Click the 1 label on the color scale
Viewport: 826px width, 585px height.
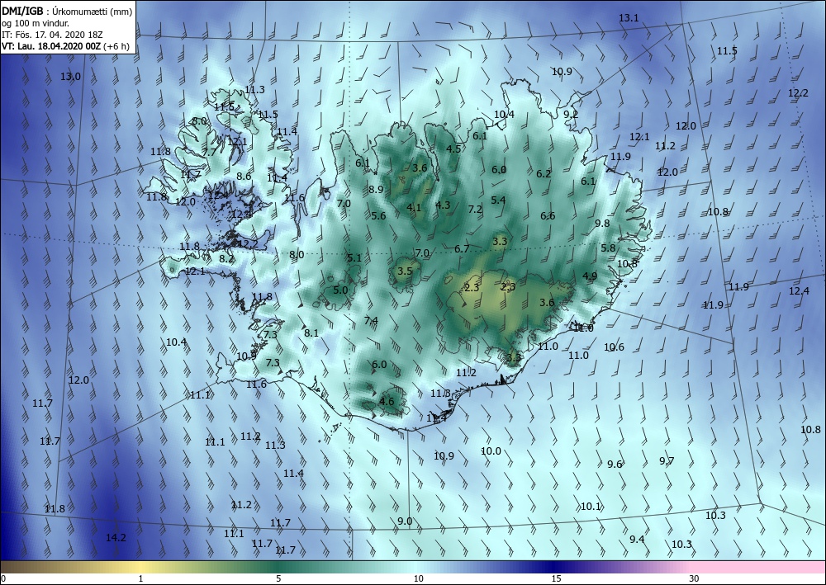(140, 578)
